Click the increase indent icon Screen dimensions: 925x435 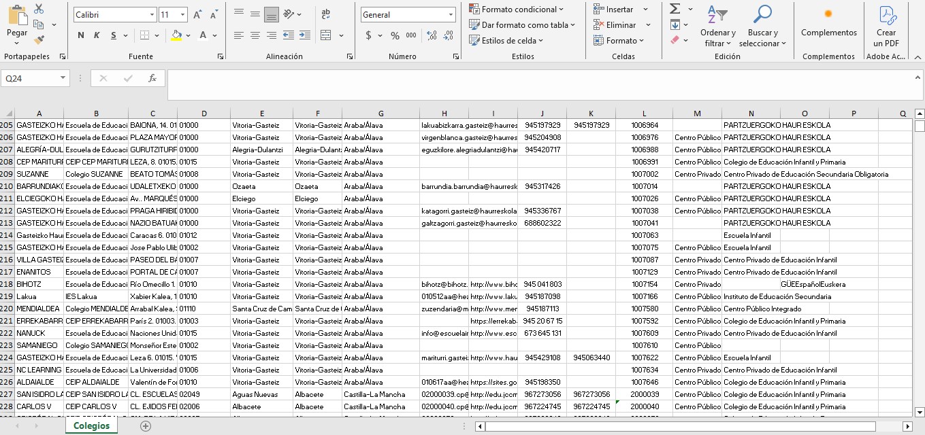(304, 35)
